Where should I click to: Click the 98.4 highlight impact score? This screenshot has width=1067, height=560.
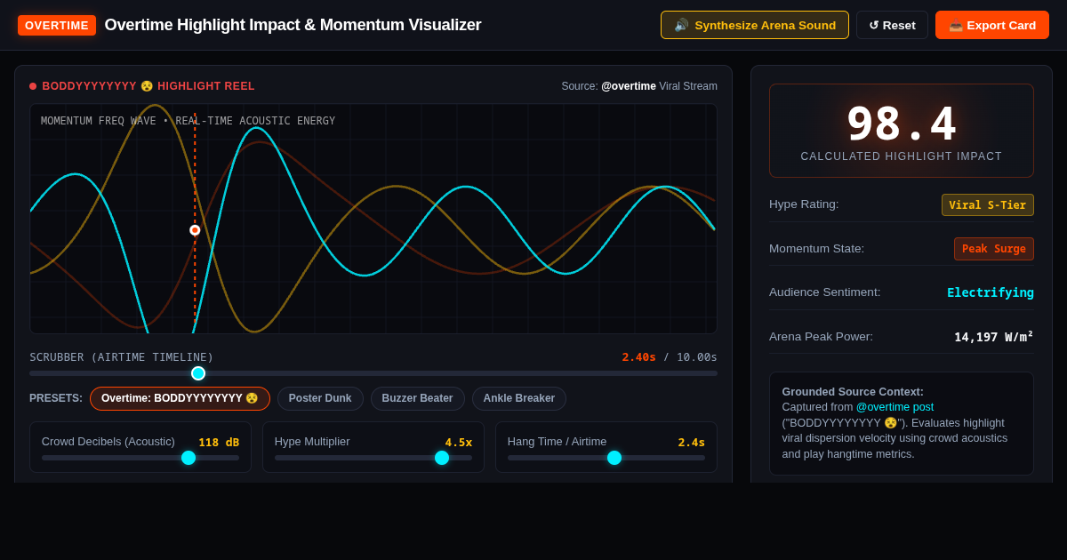(902, 124)
